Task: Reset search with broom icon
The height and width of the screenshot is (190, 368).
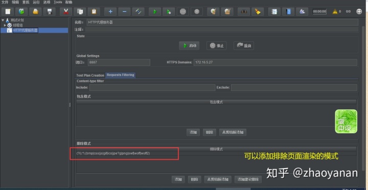Action: click(258, 11)
